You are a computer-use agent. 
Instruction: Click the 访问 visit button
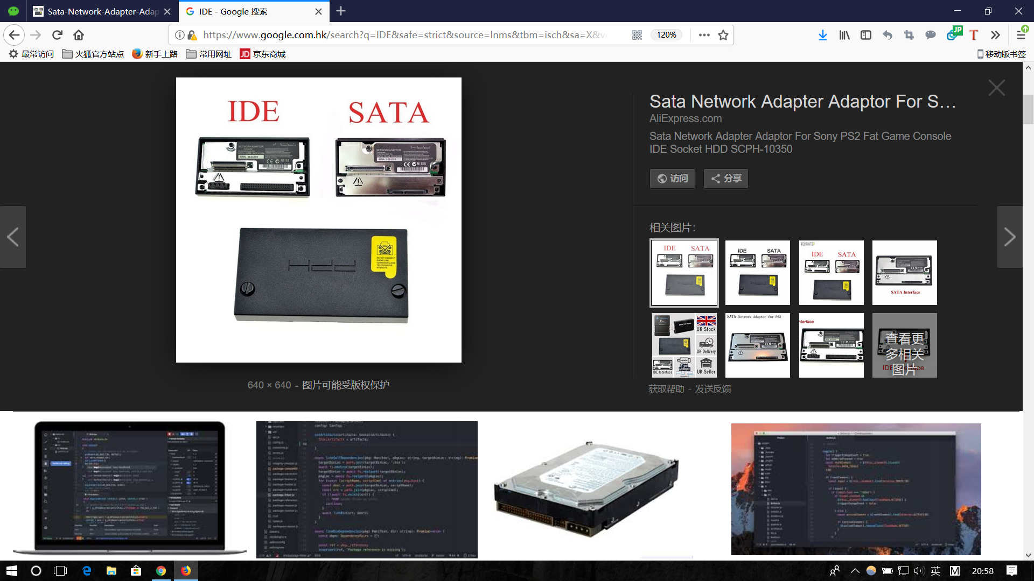672,179
